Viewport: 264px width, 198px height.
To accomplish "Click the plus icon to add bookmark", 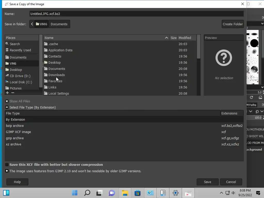I will [7, 93].
